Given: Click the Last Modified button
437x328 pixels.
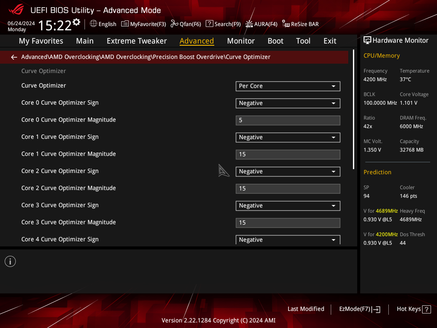Looking at the screenshot, I should point(306,309).
